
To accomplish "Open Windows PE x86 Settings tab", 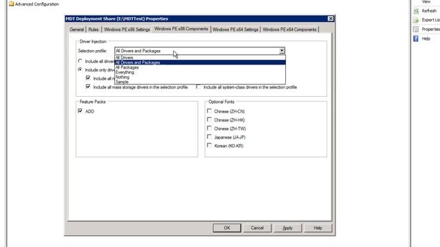I will [126, 30].
